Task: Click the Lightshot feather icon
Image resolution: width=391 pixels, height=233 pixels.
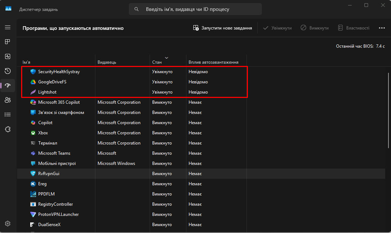Action: click(x=33, y=92)
